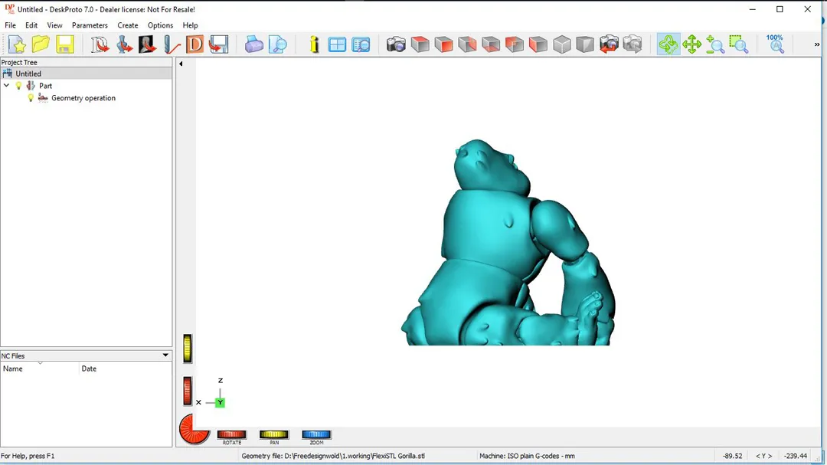Click the red ROTATE thumbwheel at bottom
Viewport: 827px width, 465px height.
231,434
